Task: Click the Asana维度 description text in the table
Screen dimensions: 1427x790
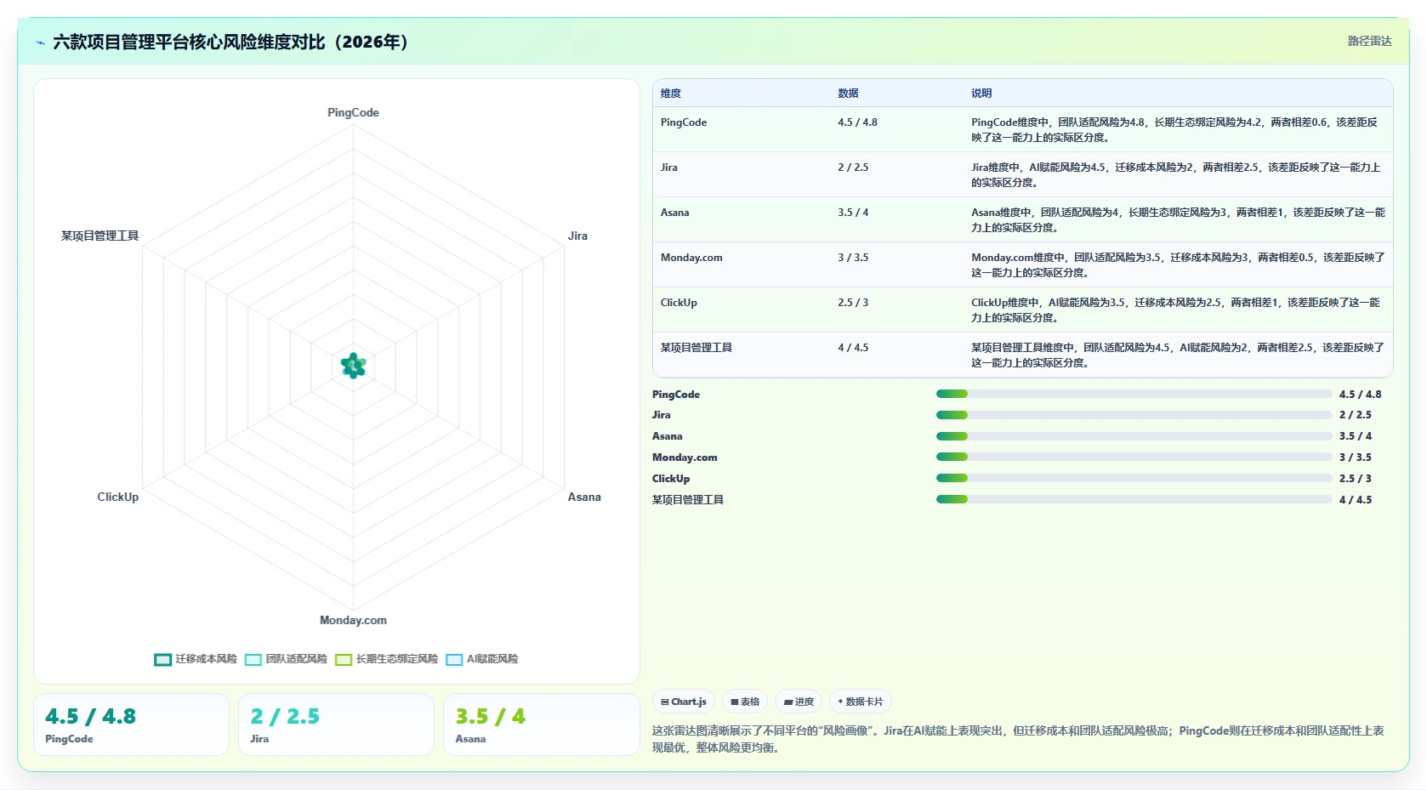Action: coord(1178,220)
